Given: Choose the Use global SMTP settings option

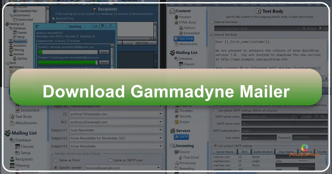Looking at the screenshot, I should (216, 110).
